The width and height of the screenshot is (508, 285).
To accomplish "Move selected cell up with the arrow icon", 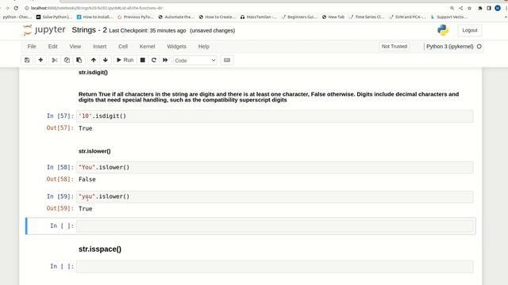I will tap(94, 60).
